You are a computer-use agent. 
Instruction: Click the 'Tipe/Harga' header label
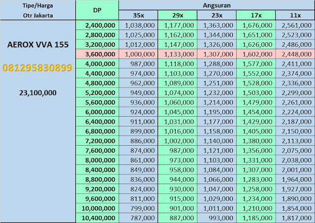(x=38, y=5)
